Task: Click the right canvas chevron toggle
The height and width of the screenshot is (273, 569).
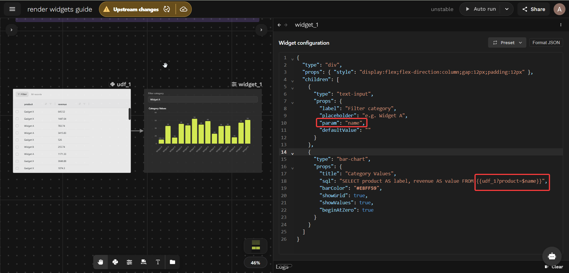Action: tap(261, 30)
